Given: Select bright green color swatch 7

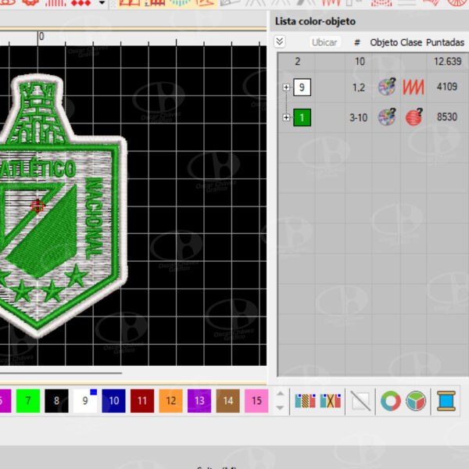Looking at the screenshot, I should tap(28, 401).
